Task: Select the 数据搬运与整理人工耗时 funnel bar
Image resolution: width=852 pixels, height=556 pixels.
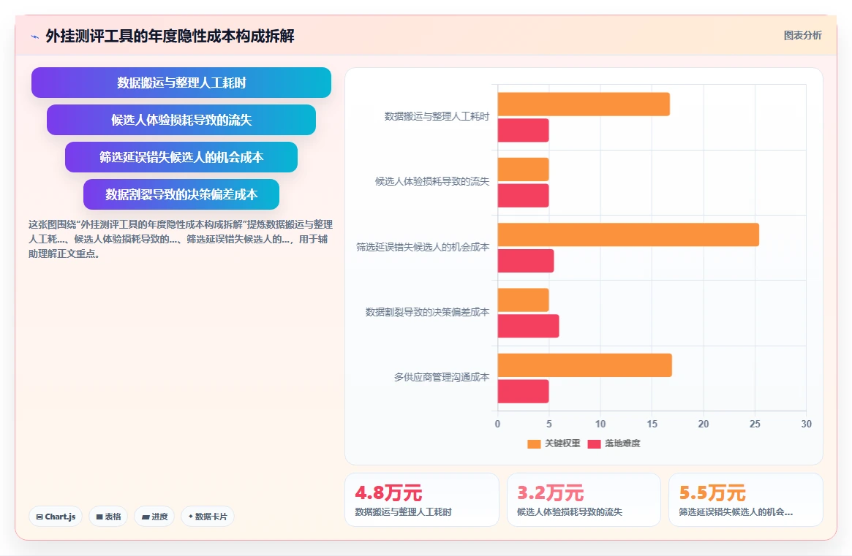Action: pyautogui.click(x=181, y=83)
